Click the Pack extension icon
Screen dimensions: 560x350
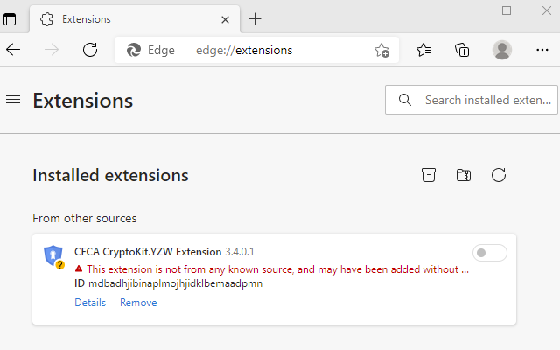pos(429,175)
